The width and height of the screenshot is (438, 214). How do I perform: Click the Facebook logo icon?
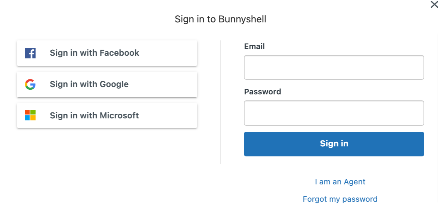[30, 53]
